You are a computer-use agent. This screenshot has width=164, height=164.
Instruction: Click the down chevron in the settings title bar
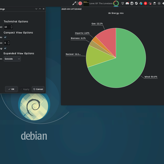pyautogui.click(x=36, y=9)
